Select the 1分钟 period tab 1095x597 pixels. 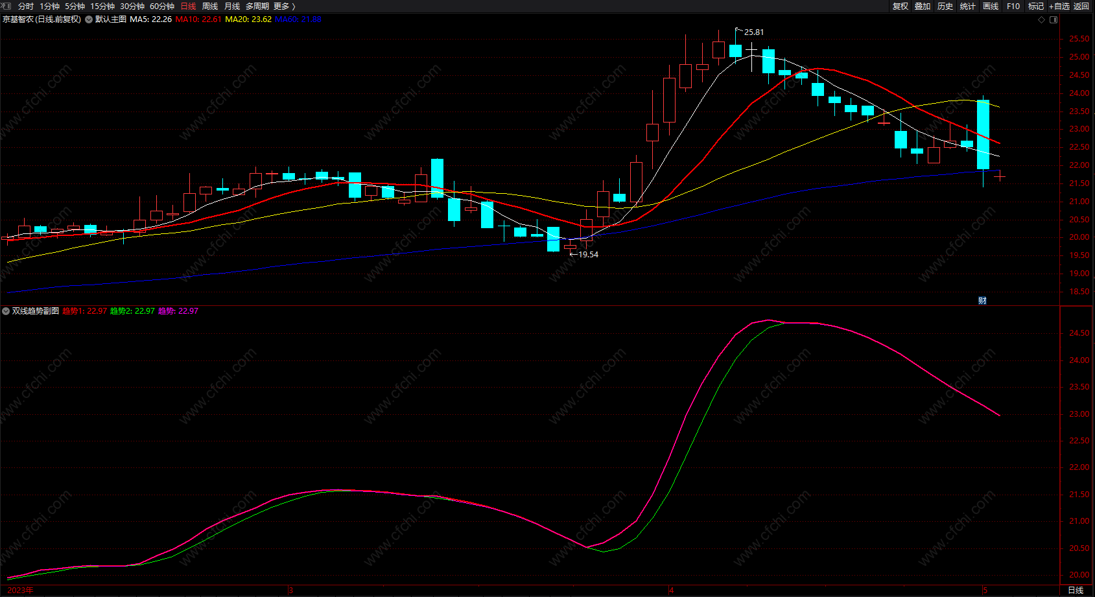tap(49, 6)
